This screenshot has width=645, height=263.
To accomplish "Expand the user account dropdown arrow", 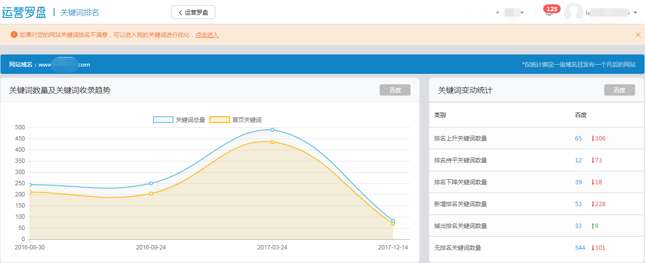I will tap(635, 13).
